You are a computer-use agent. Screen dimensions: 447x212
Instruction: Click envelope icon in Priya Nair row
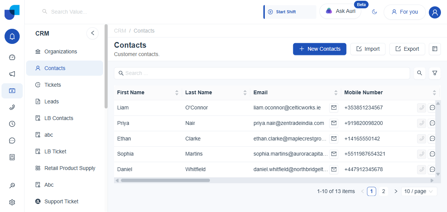[334, 123]
